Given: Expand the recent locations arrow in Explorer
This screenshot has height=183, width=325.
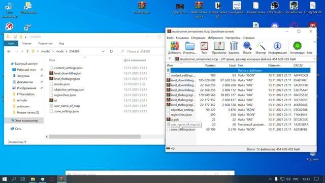Looking at the screenshot, I should pyautogui.click(x=22, y=51).
